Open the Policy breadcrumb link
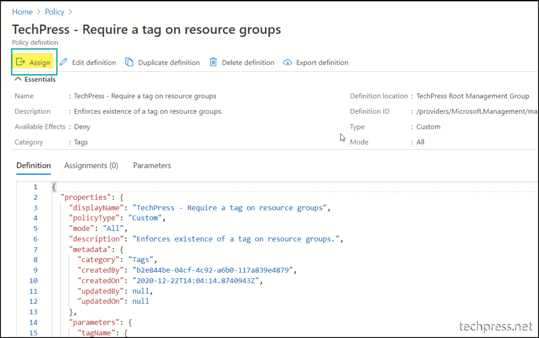The height and width of the screenshot is (338, 539). click(55, 12)
